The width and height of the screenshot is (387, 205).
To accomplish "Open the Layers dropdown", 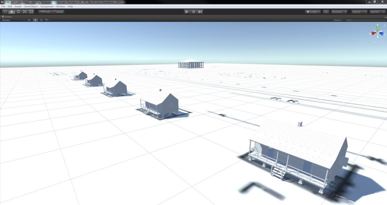I will 359,12.
